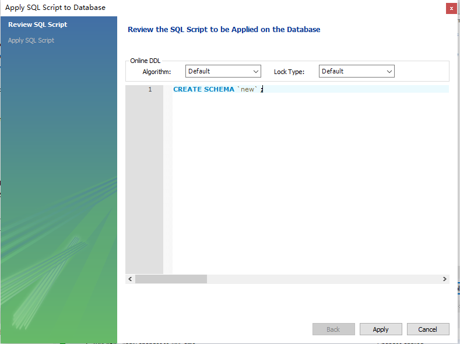The height and width of the screenshot is (344, 460).
Task: Click the Cancel button
Action: click(x=428, y=329)
